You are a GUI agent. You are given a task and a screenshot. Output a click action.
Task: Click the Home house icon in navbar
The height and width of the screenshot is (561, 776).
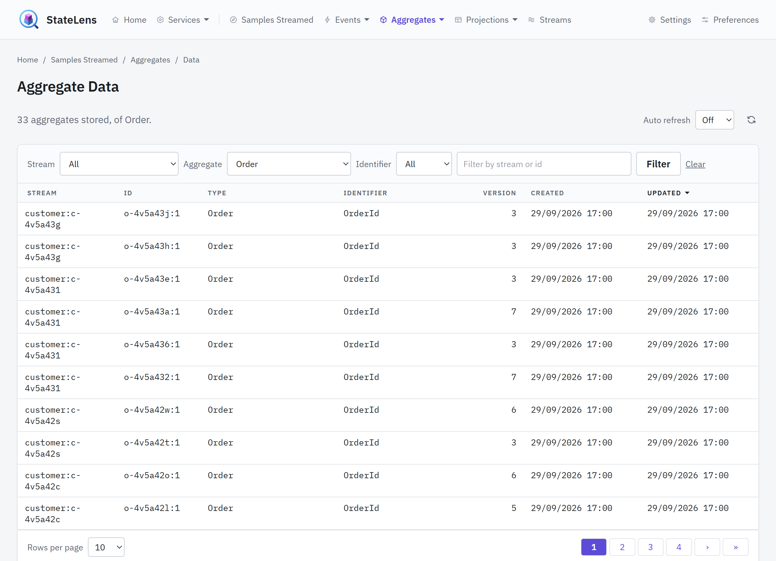[116, 20]
